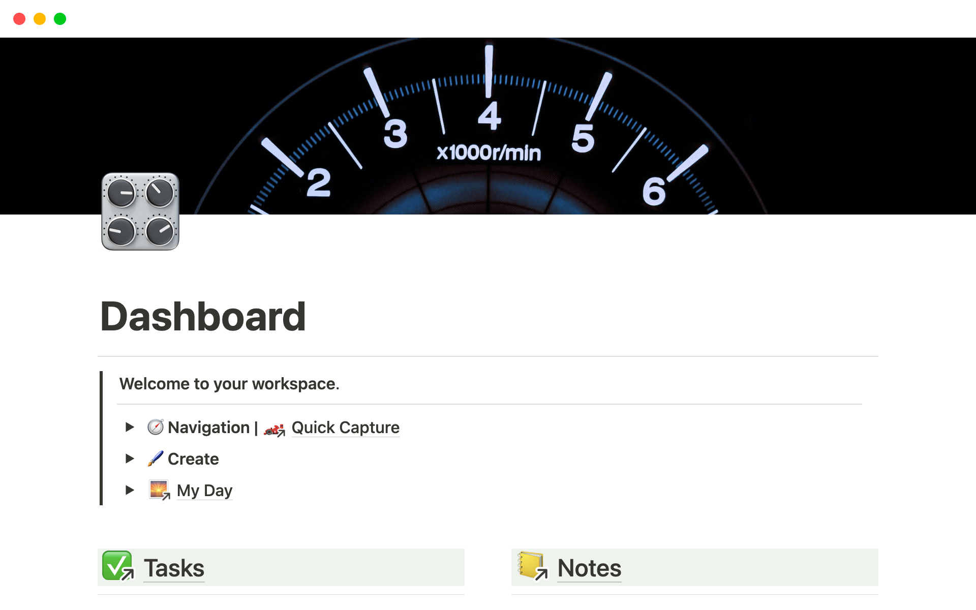Click the 'Welcome to your workspace.' text
The width and height of the screenshot is (976, 610).
tap(229, 384)
